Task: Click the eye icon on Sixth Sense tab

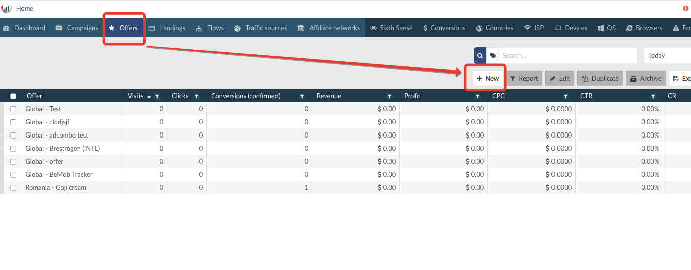Action: click(374, 28)
